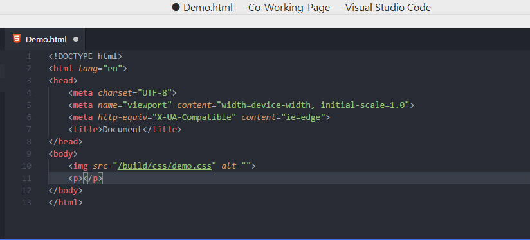Click line number 12 in the gutter
530x240 pixels.
click(26, 191)
